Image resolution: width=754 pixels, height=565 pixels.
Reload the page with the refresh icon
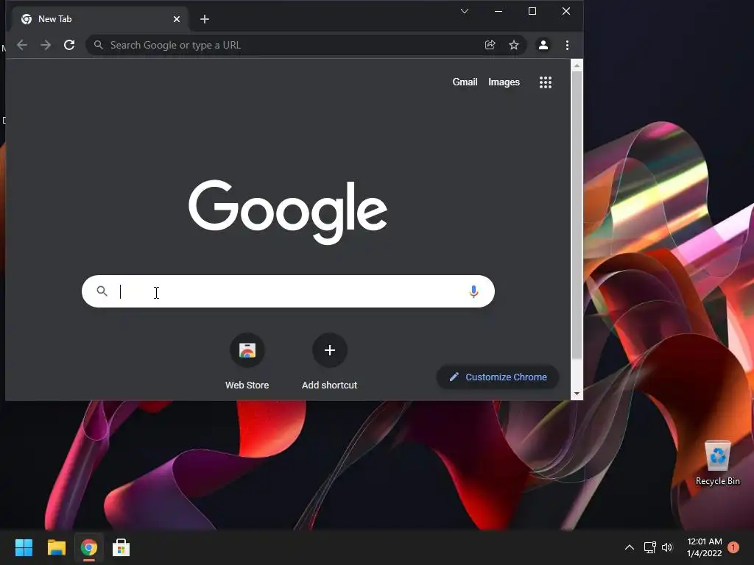(69, 45)
